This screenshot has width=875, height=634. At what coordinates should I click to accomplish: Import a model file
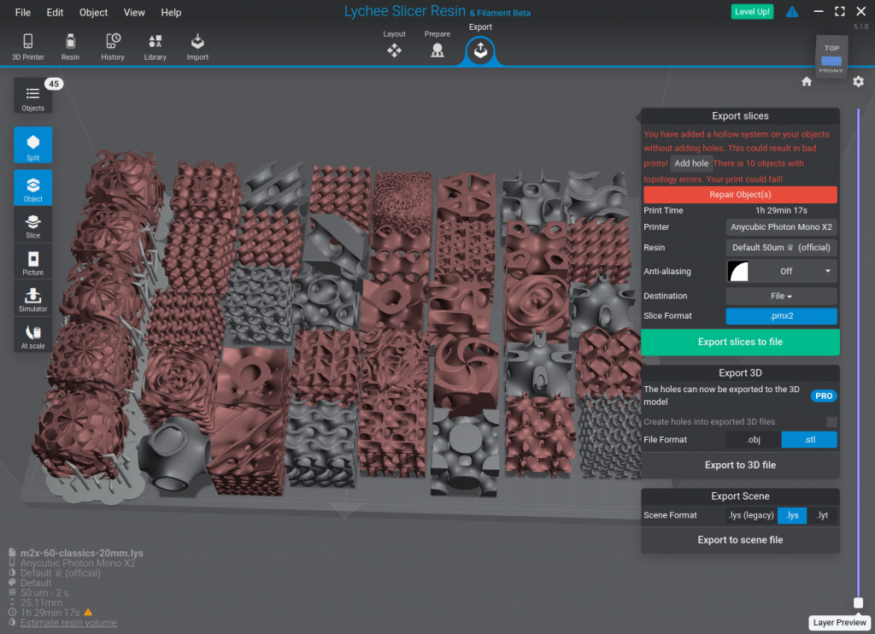tap(197, 46)
